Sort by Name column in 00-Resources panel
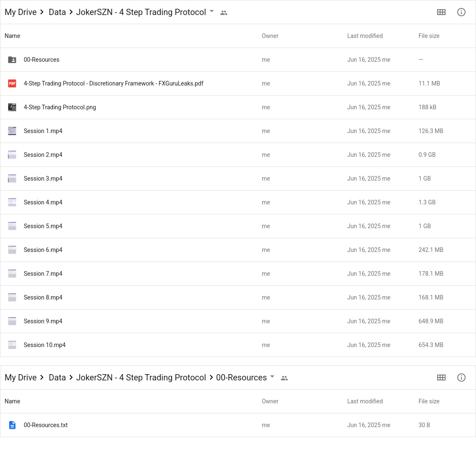 [x=13, y=401]
